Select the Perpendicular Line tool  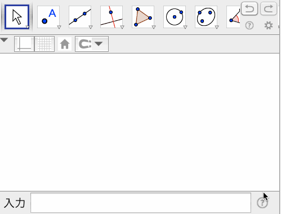(111, 17)
